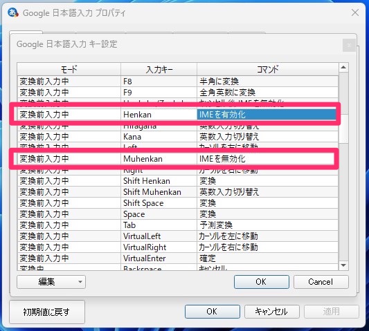Screen dimensions: 369x331
Task: Confirm key settings with the OK button beside Cancel
Action: point(262,282)
